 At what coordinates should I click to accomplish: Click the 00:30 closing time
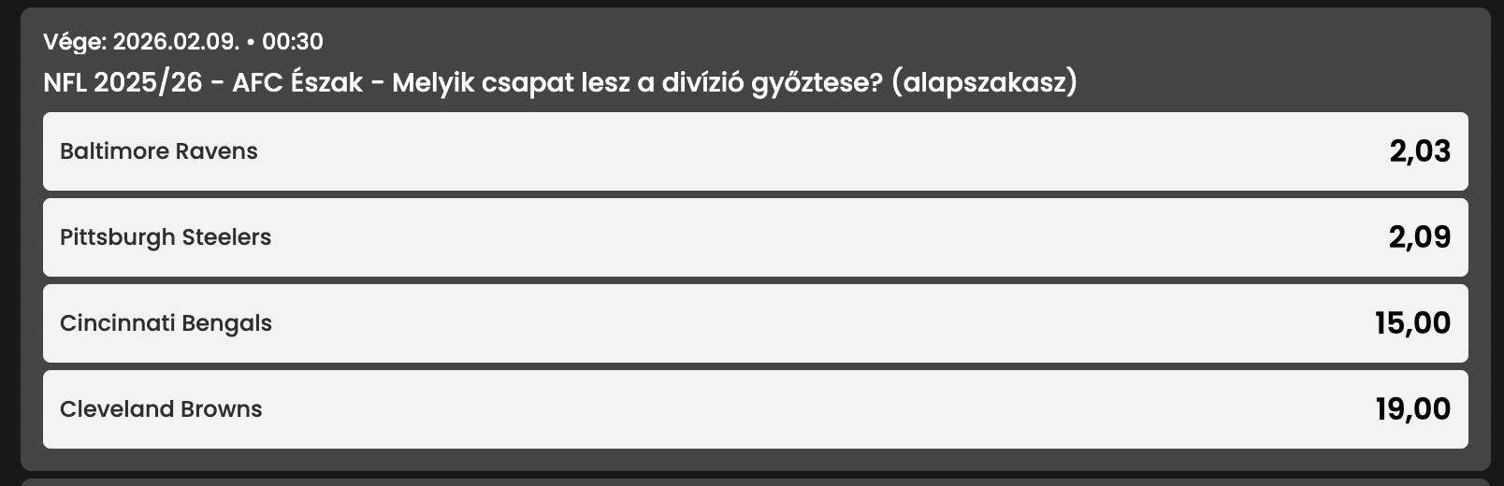293,42
